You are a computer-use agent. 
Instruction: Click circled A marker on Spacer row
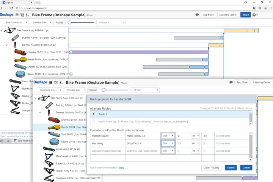(x=71, y=74)
